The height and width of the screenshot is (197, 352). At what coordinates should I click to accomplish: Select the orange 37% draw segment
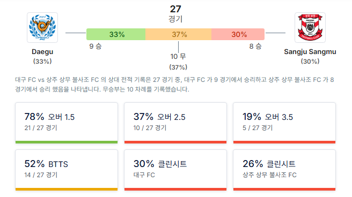[179, 34]
